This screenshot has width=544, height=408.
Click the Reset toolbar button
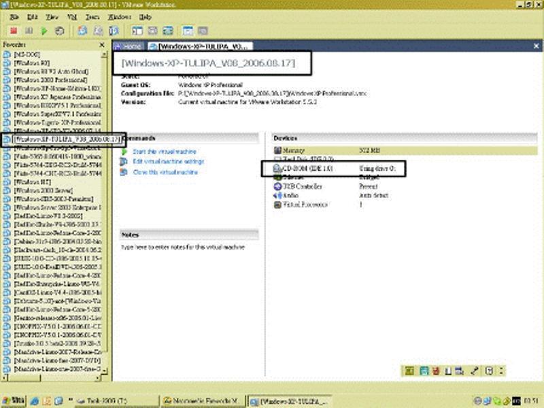pos(60,31)
